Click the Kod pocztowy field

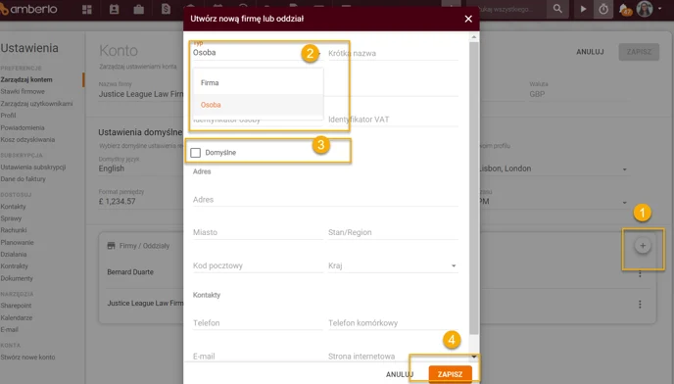click(258, 265)
